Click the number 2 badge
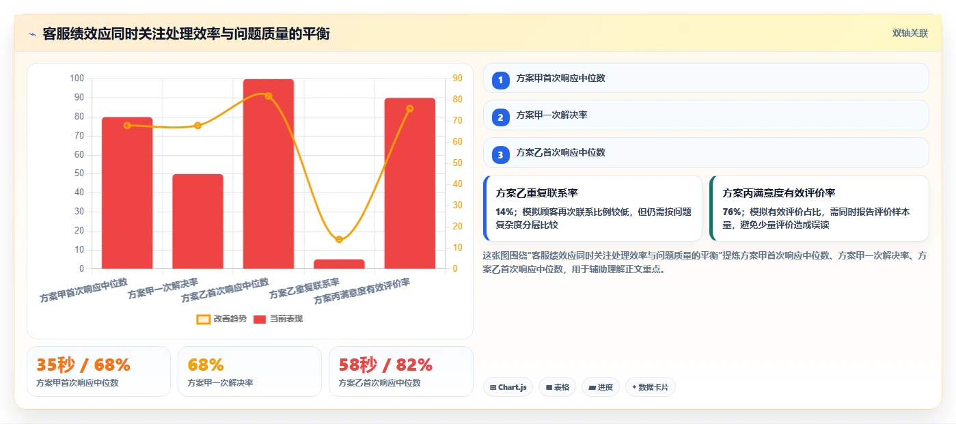This screenshot has height=424, width=956. pyautogui.click(x=501, y=117)
